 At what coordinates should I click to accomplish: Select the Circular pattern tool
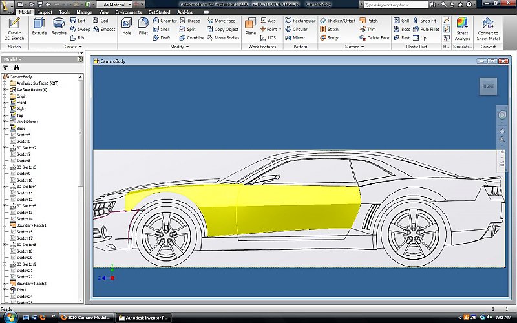pyautogui.click(x=297, y=29)
